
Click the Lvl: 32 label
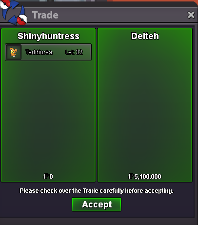pos(74,52)
